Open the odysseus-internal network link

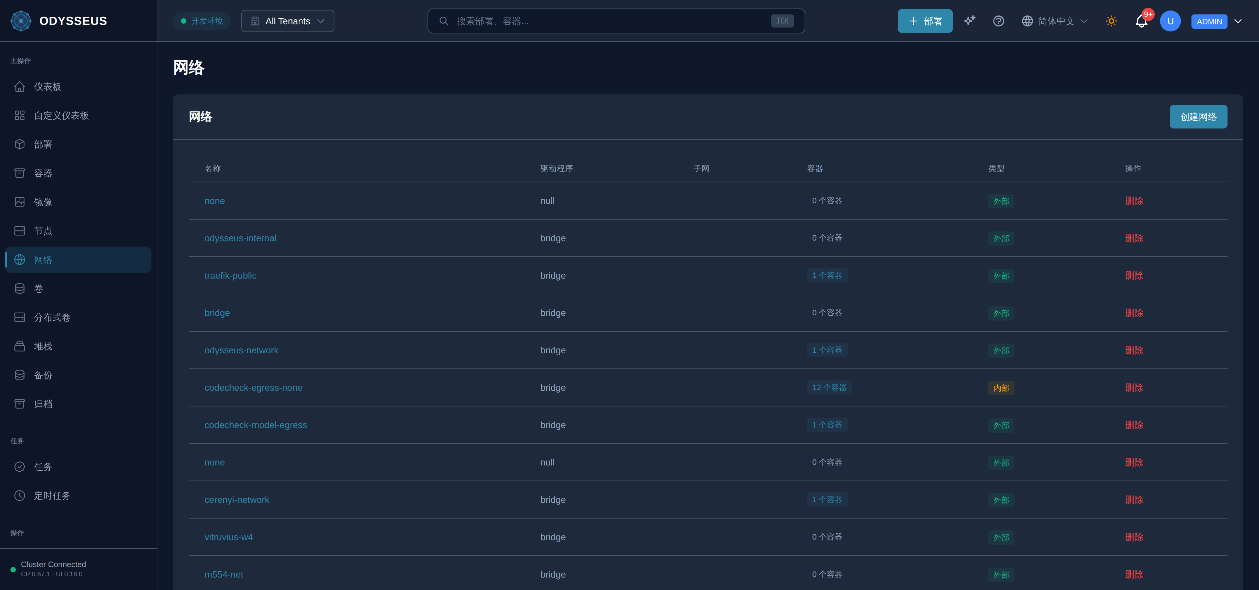pos(240,238)
